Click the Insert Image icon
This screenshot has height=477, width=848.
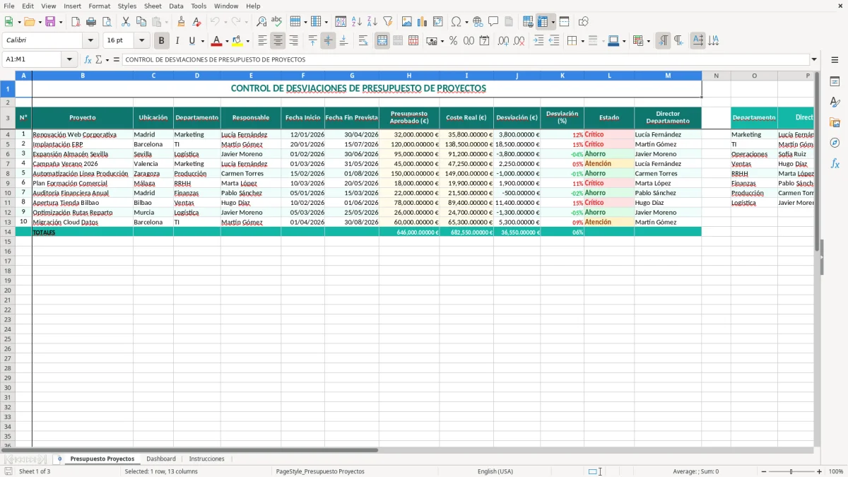click(x=407, y=22)
